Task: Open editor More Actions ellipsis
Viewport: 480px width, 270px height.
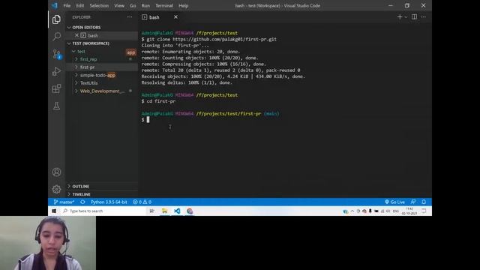Action: (x=423, y=17)
